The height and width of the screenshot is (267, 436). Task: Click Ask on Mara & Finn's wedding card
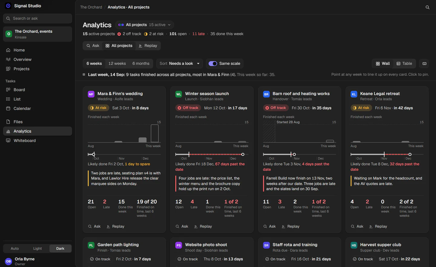94,226
